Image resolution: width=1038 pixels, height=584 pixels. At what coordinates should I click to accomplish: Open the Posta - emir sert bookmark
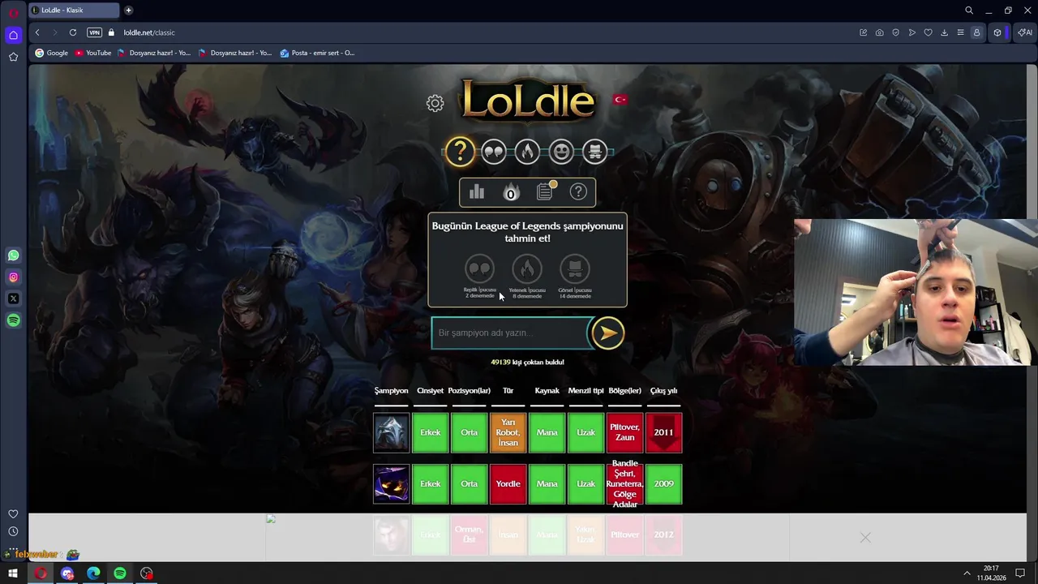click(317, 53)
